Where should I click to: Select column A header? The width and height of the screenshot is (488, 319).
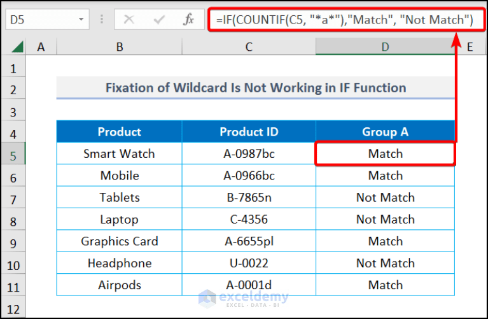[x=41, y=46]
